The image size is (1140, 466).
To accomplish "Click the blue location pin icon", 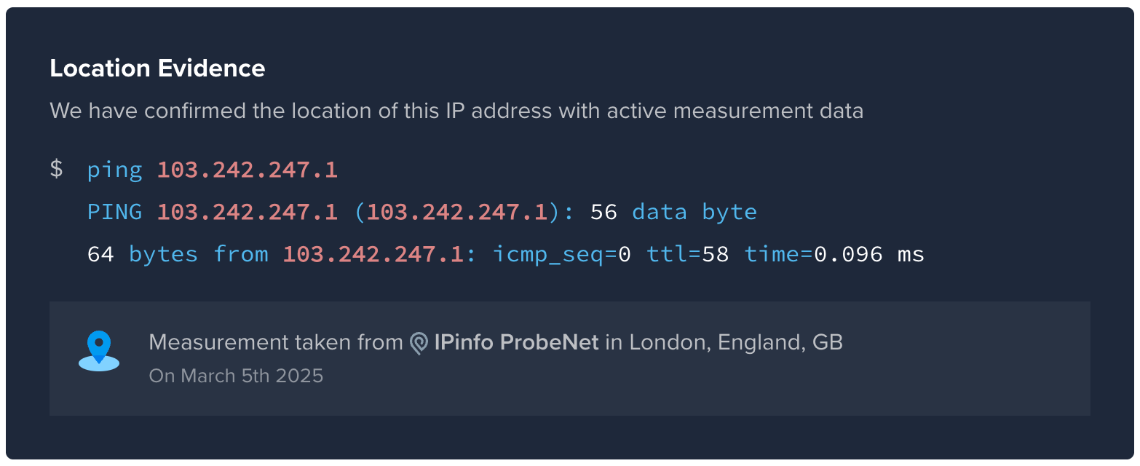I will [99, 351].
